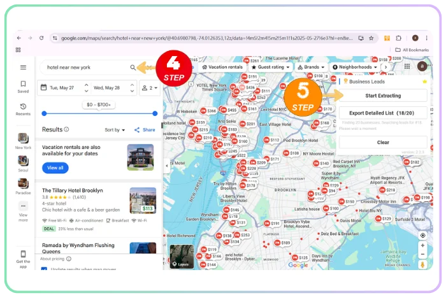Collapse the side panel with the arrow
Image resolution: width=446 pixels, height=300 pixels.
click(167, 166)
